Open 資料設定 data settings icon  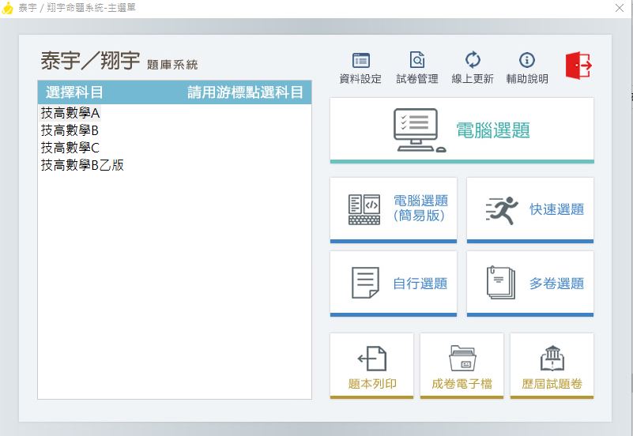click(x=360, y=68)
